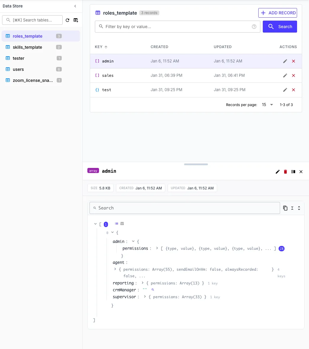Click the Search button
309x349 pixels.
[x=280, y=27]
